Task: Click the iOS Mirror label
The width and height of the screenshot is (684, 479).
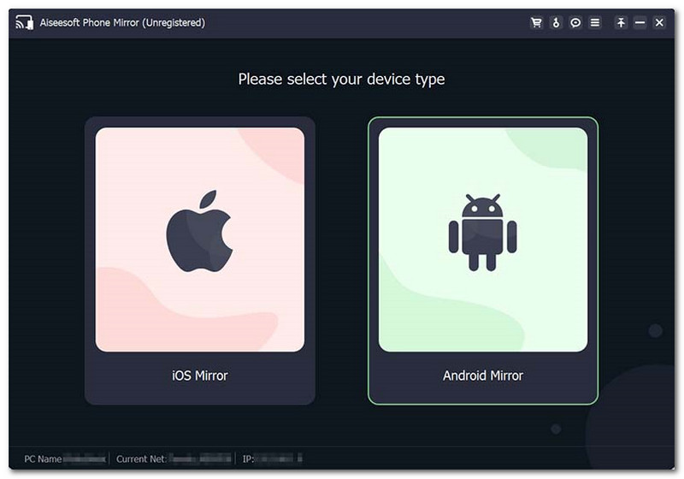Action: (200, 376)
